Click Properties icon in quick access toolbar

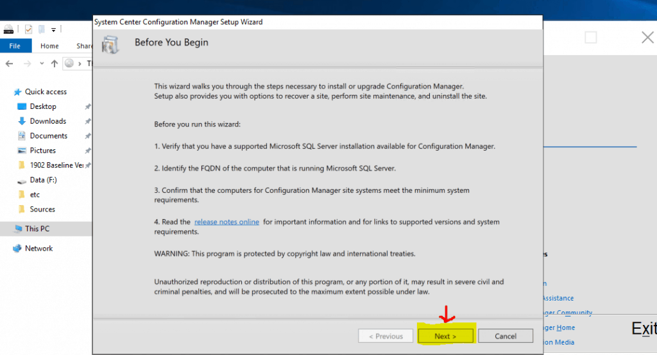point(28,29)
